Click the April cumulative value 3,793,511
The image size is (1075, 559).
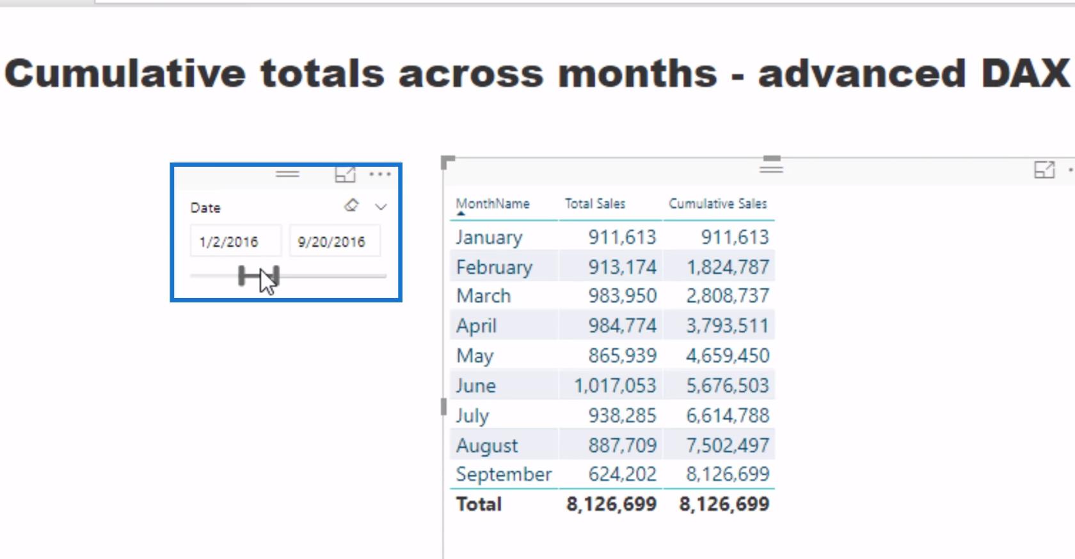click(728, 326)
